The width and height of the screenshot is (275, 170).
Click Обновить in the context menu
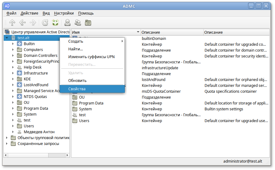click(x=77, y=81)
